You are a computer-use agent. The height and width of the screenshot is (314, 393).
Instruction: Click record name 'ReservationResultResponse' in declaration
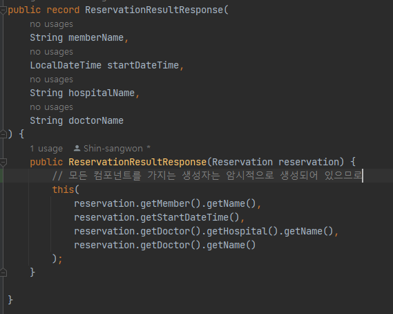pyautogui.click(x=154, y=10)
